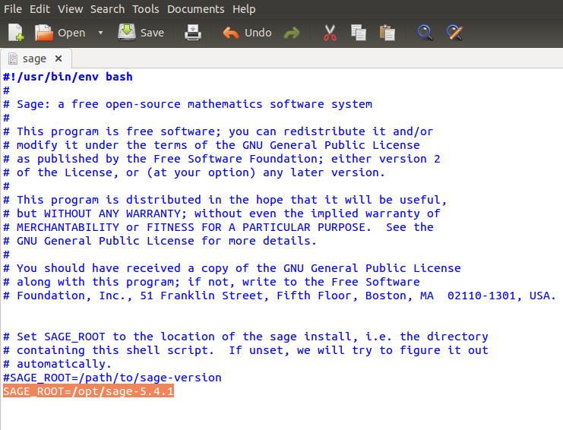Create a new document with toolbar icon
Image resolution: width=563 pixels, height=430 pixels.
click(16, 33)
